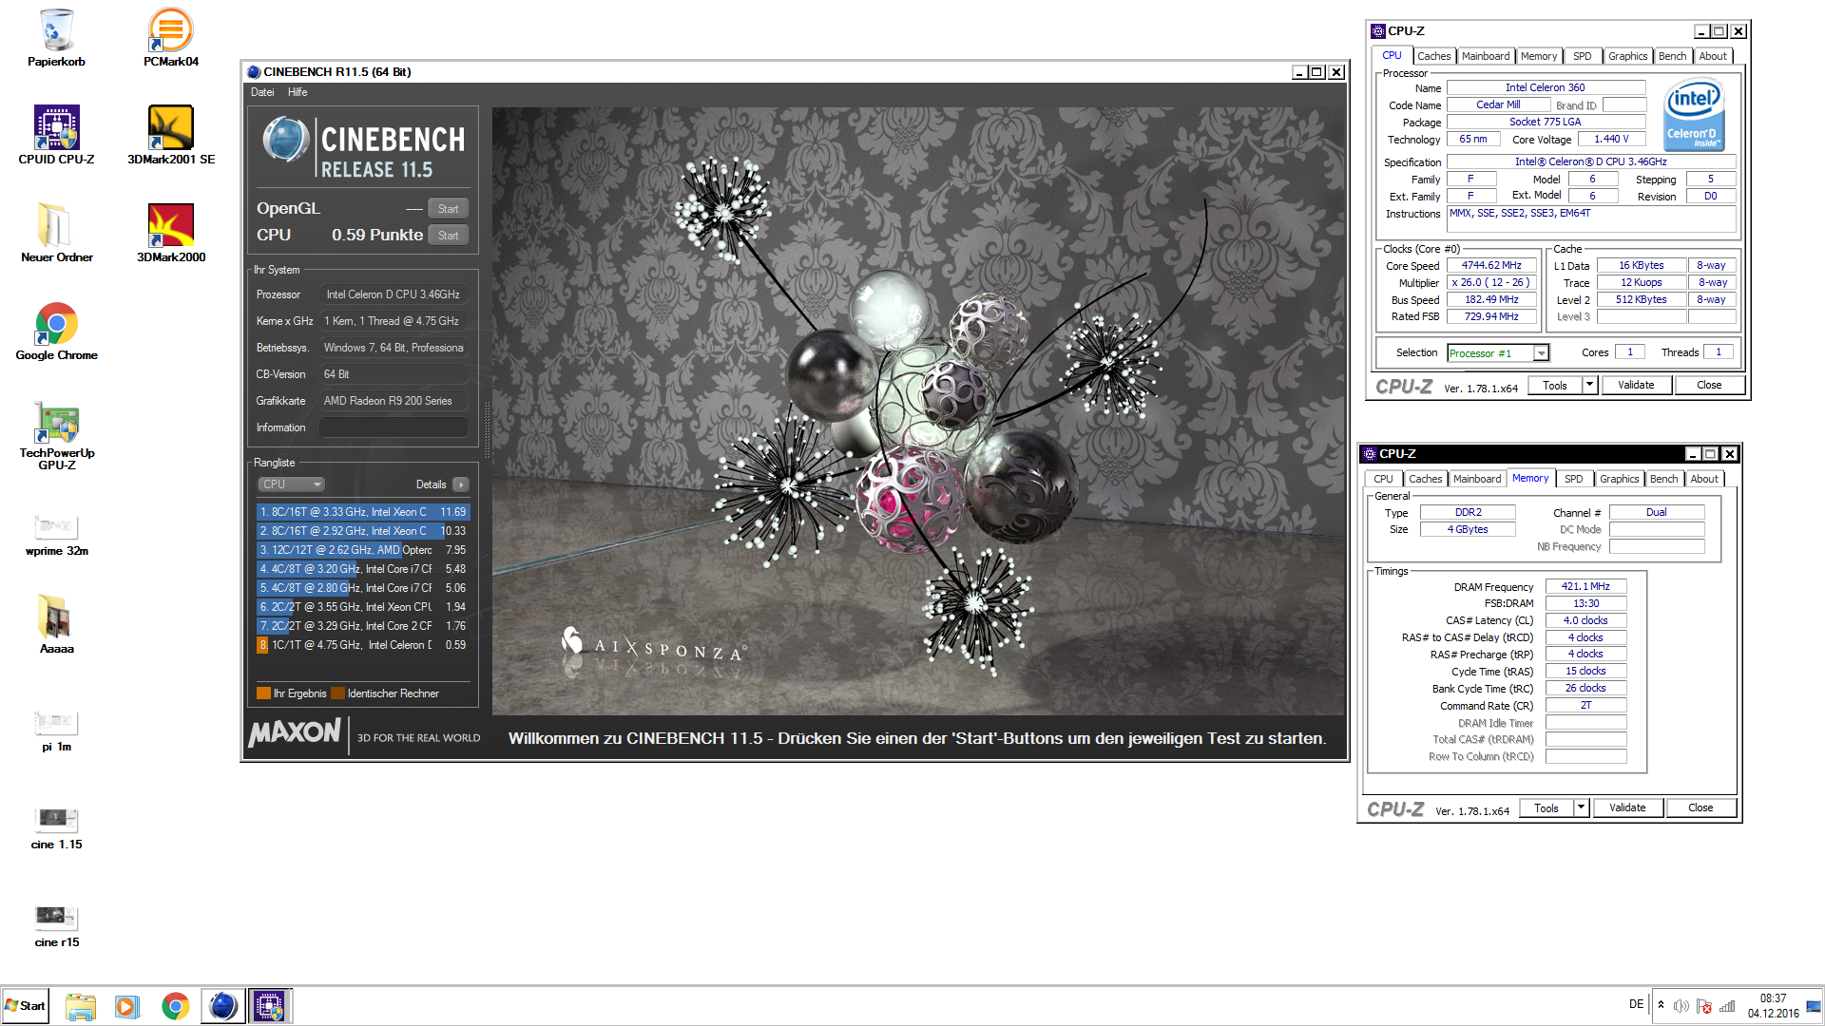1825x1026 pixels.
Task: Open Datei menu in Cinebench
Action: point(262,92)
